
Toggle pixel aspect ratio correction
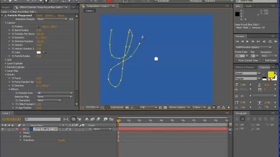209,108
